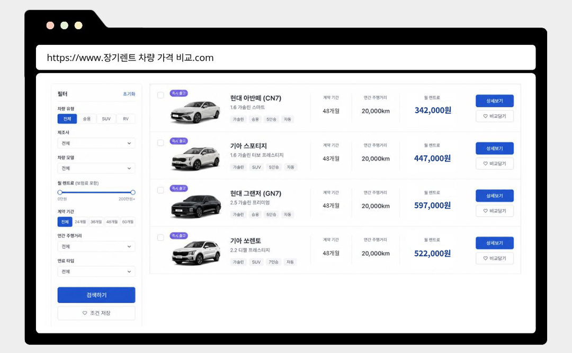
Task: Choose the 60개월 contract period
Action: [128, 221]
